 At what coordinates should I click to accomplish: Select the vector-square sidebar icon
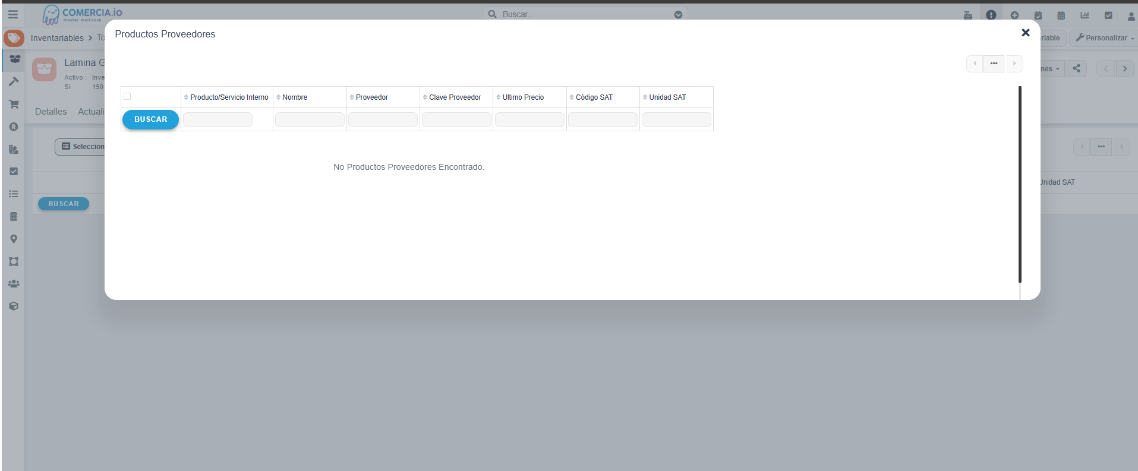[x=14, y=261]
